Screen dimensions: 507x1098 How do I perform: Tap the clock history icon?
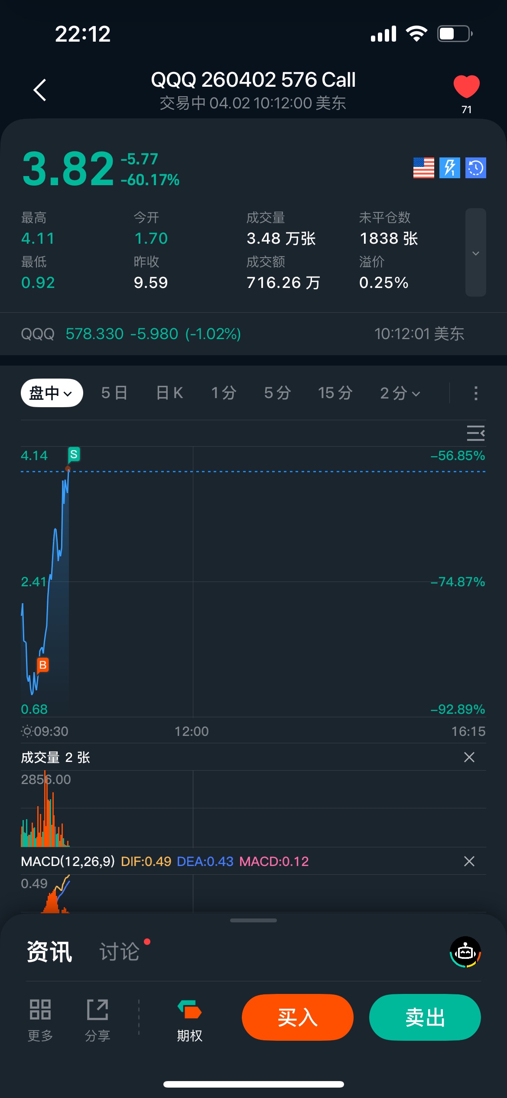(x=475, y=168)
